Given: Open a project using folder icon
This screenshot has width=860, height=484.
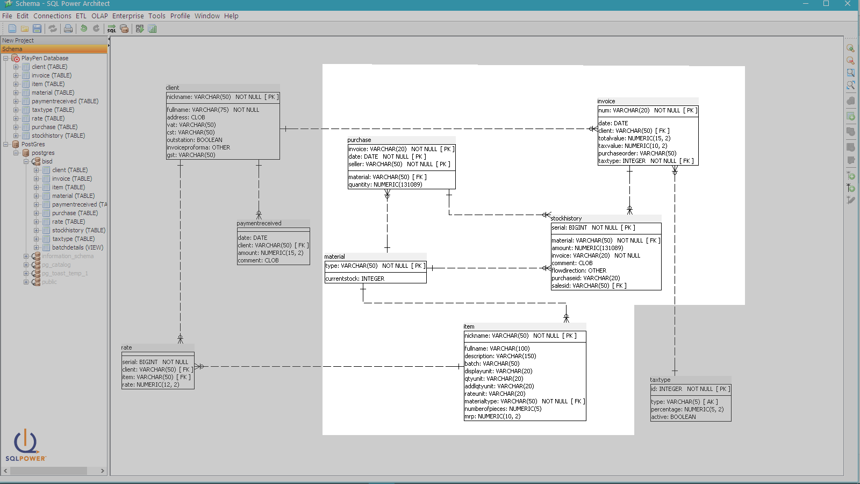Looking at the screenshot, I should [25, 29].
